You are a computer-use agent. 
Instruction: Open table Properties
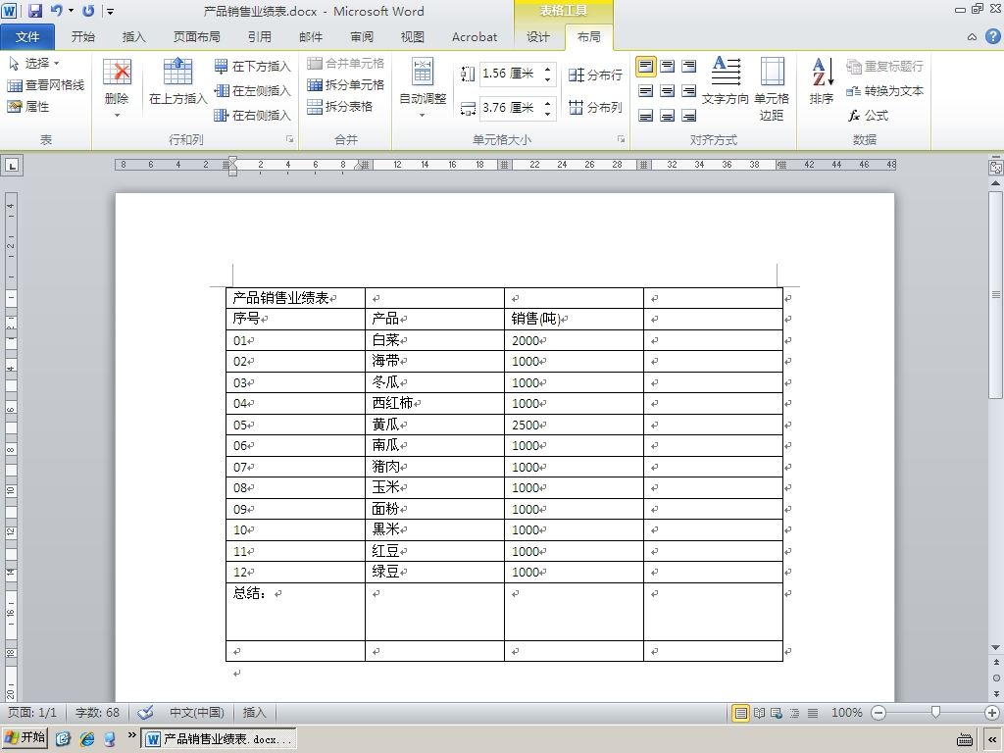(x=28, y=107)
